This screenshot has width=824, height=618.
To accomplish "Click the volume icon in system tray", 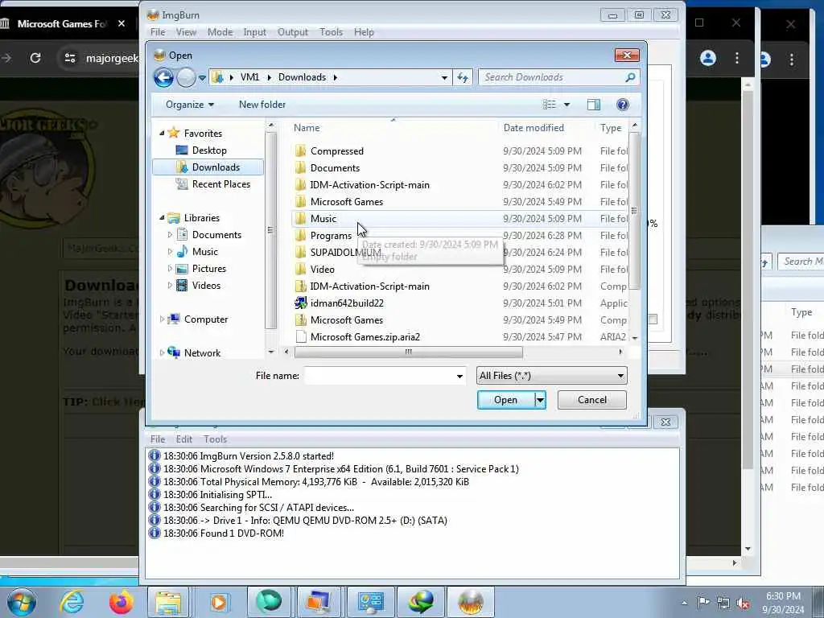I will (743, 604).
